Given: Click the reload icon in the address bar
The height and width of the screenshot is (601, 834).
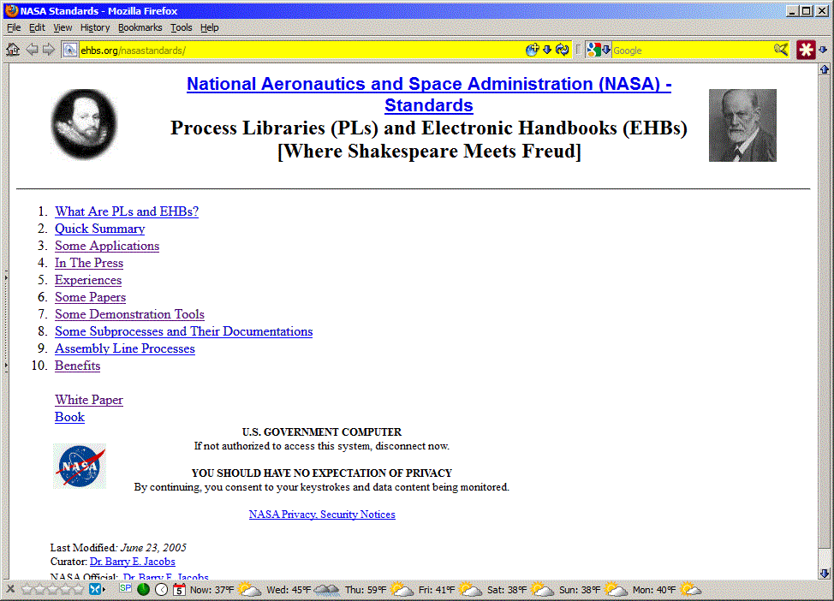Looking at the screenshot, I should click(x=563, y=50).
